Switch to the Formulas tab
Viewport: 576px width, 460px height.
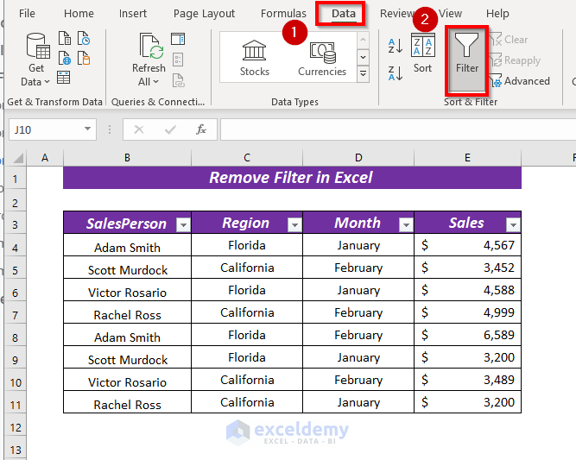pyautogui.click(x=283, y=14)
